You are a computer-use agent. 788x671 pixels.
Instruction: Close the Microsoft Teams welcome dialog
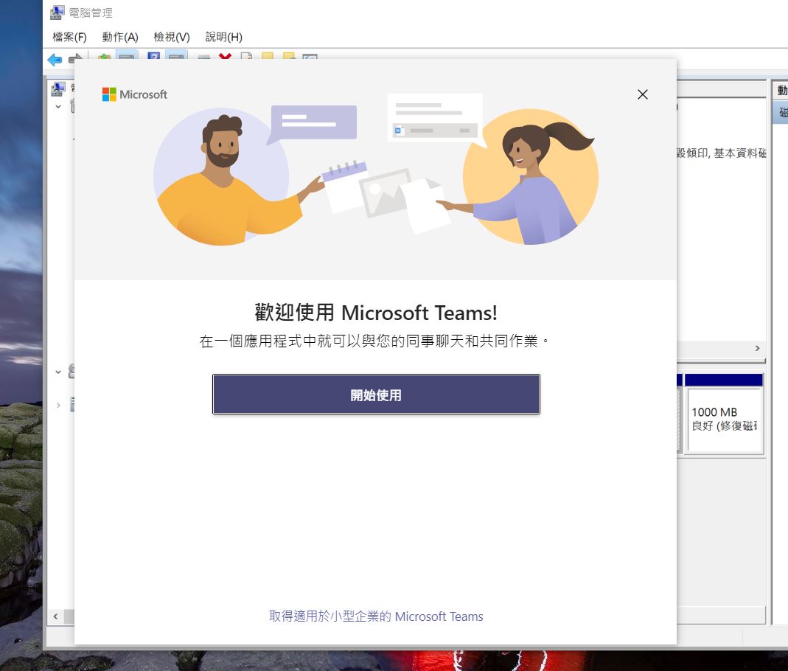tap(642, 94)
